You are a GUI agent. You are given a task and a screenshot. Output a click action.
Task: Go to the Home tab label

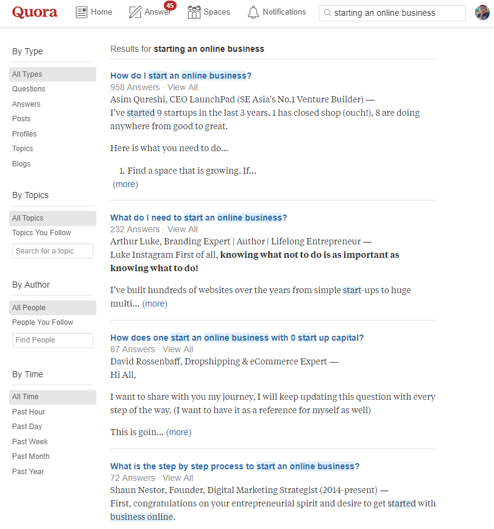tap(102, 12)
